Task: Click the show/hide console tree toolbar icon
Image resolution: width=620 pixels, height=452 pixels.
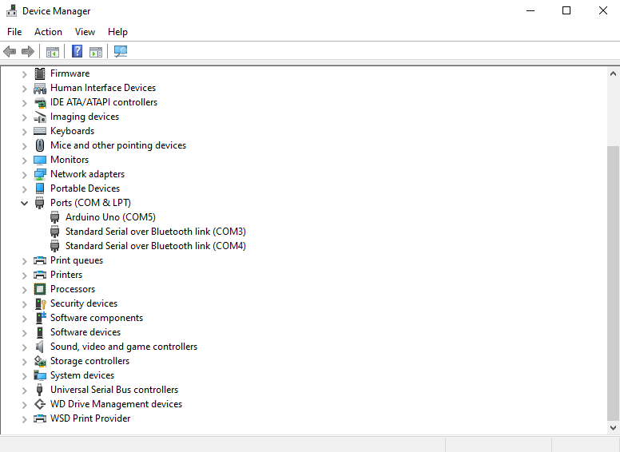Action: click(53, 52)
